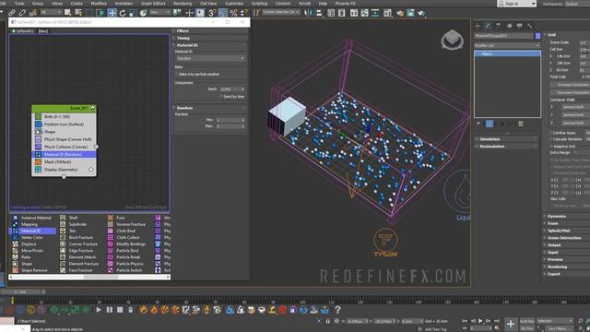This screenshot has width=590, height=332.
Task: Click the Voronoi Fracture operator icon
Action: click(x=111, y=224)
